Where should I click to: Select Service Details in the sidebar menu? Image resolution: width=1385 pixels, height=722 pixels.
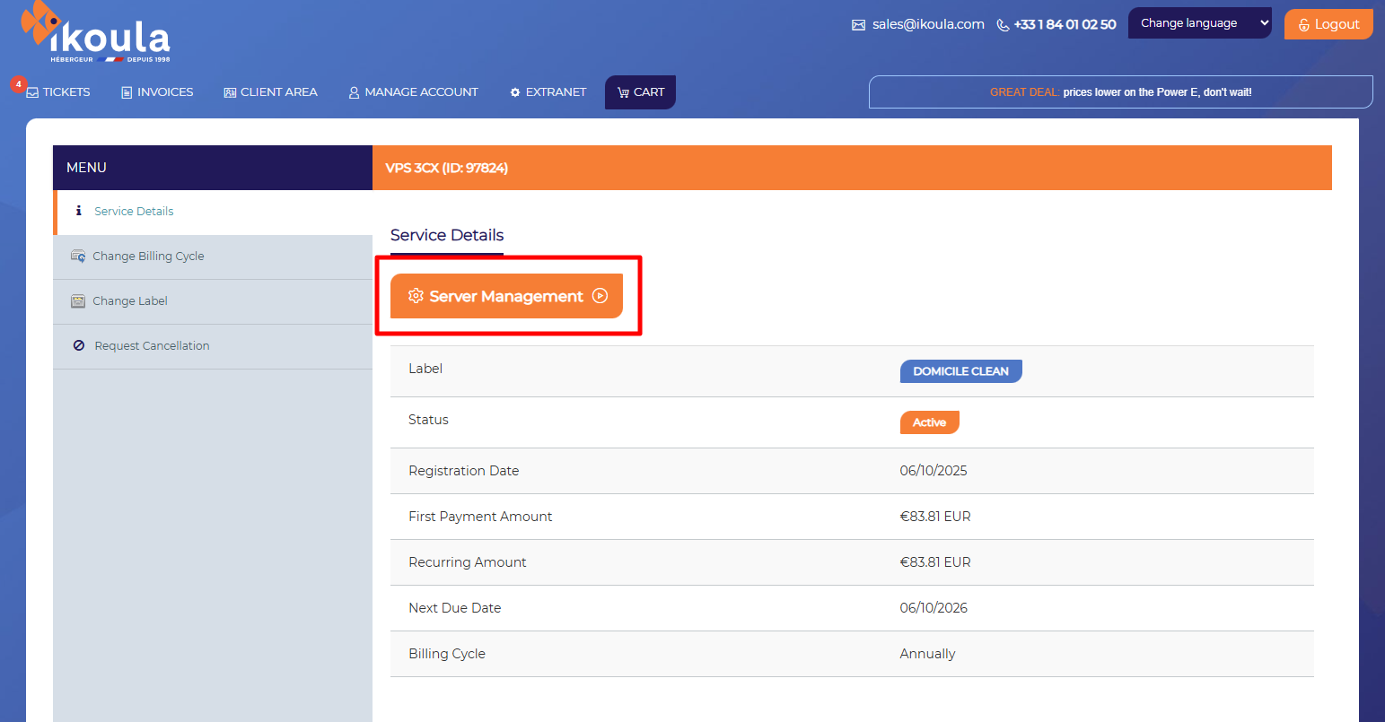click(213, 212)
